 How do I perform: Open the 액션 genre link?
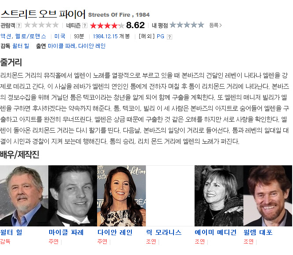coord(6,36)
